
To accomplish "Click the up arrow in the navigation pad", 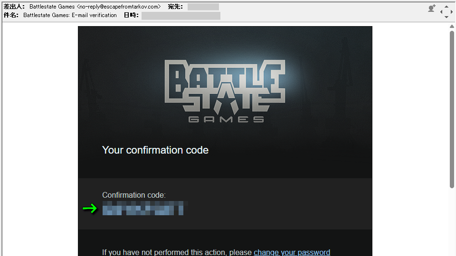I will pyautogui.click(x=446, y=6).
